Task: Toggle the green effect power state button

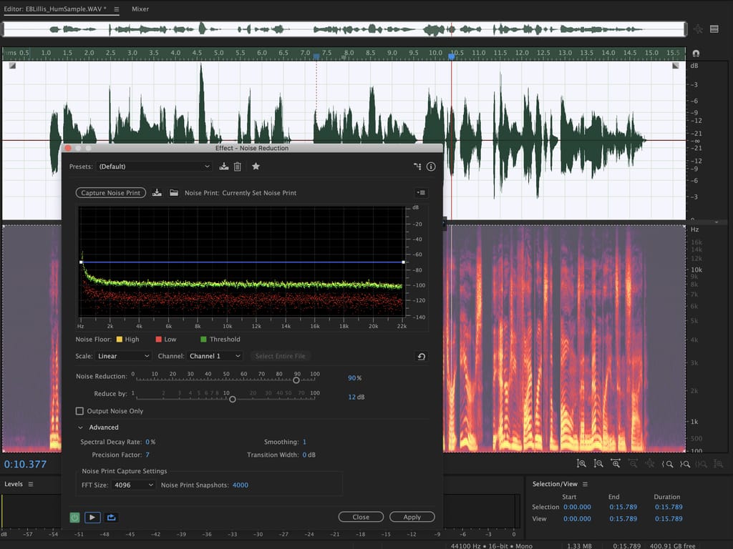Action: coord(74,517)
